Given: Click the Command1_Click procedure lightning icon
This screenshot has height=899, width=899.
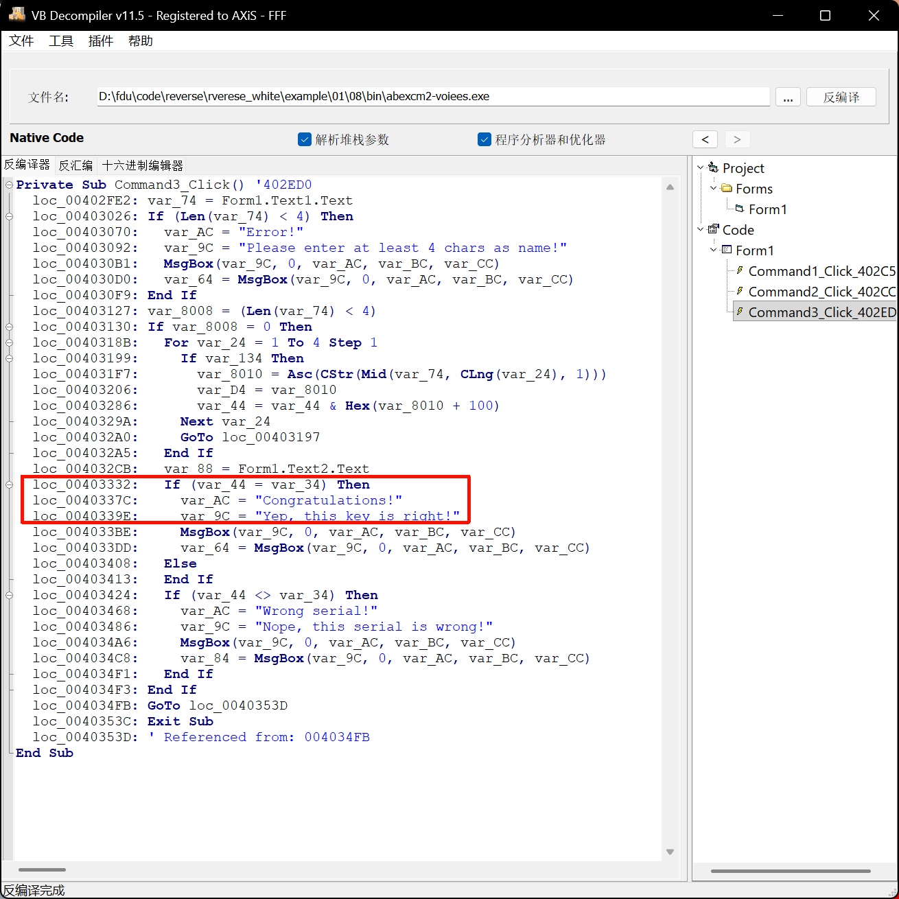Looking at the screenshot, I should coord(740,270).
